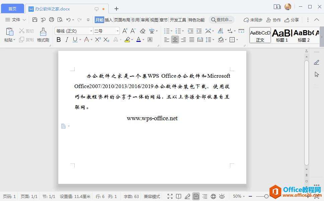The height and width of the screenshot is (201, 324).
Task: Click the 未同步 sync status button
Action: 253,20
